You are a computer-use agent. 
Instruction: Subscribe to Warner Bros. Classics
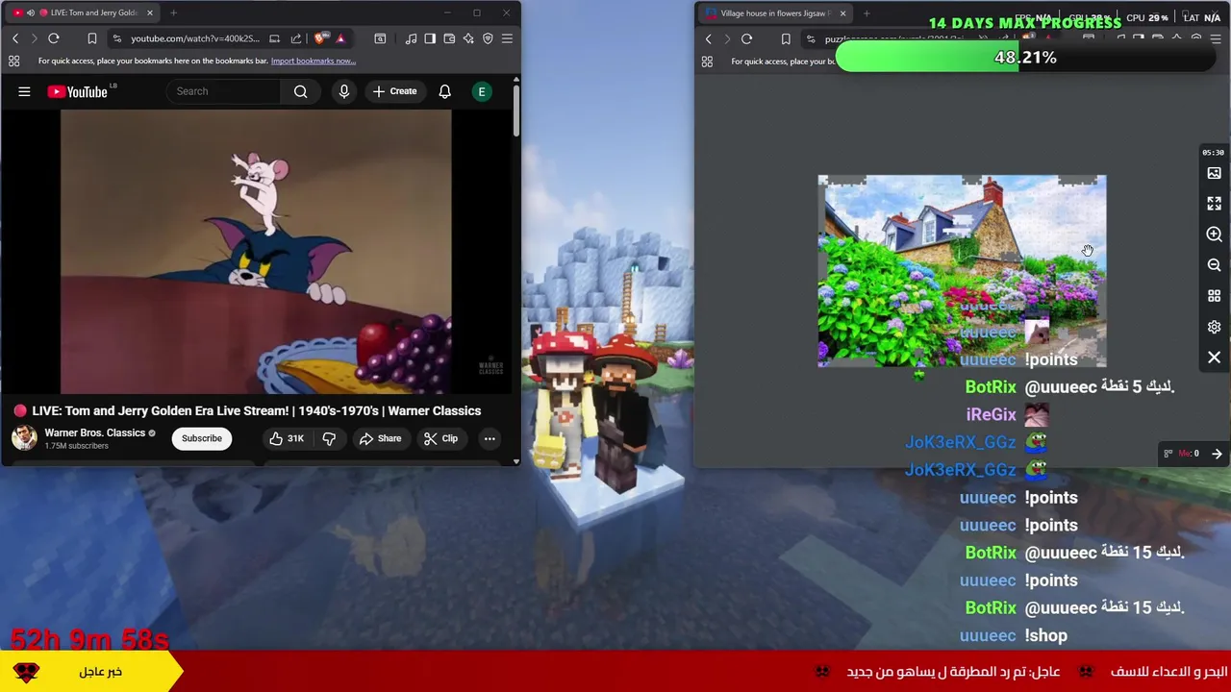[202, 438]
